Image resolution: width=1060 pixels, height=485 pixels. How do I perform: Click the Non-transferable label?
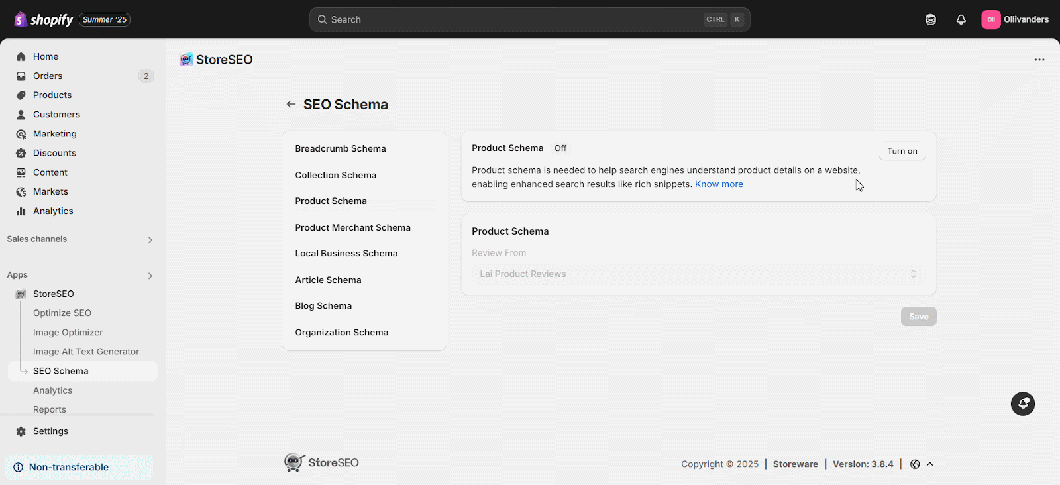tap(69, 467)
